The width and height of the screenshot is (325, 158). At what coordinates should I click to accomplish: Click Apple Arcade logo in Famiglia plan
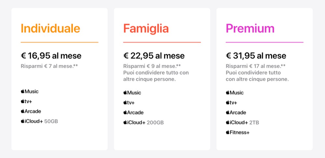[x=134, y=113]
